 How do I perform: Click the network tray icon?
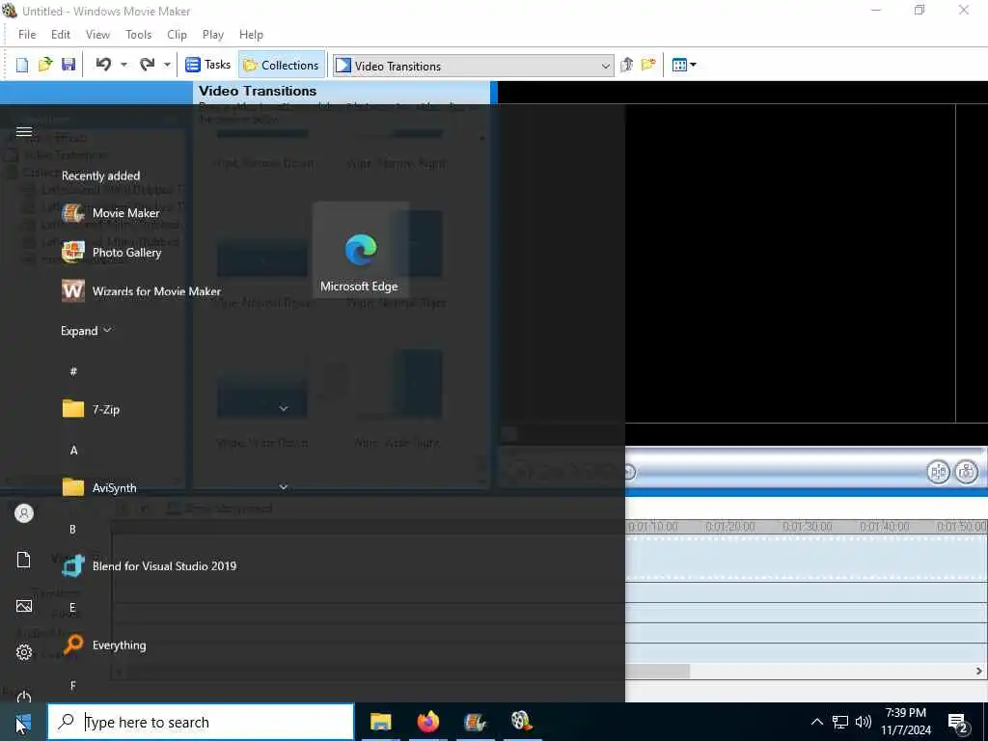click(x=840, y=722)
